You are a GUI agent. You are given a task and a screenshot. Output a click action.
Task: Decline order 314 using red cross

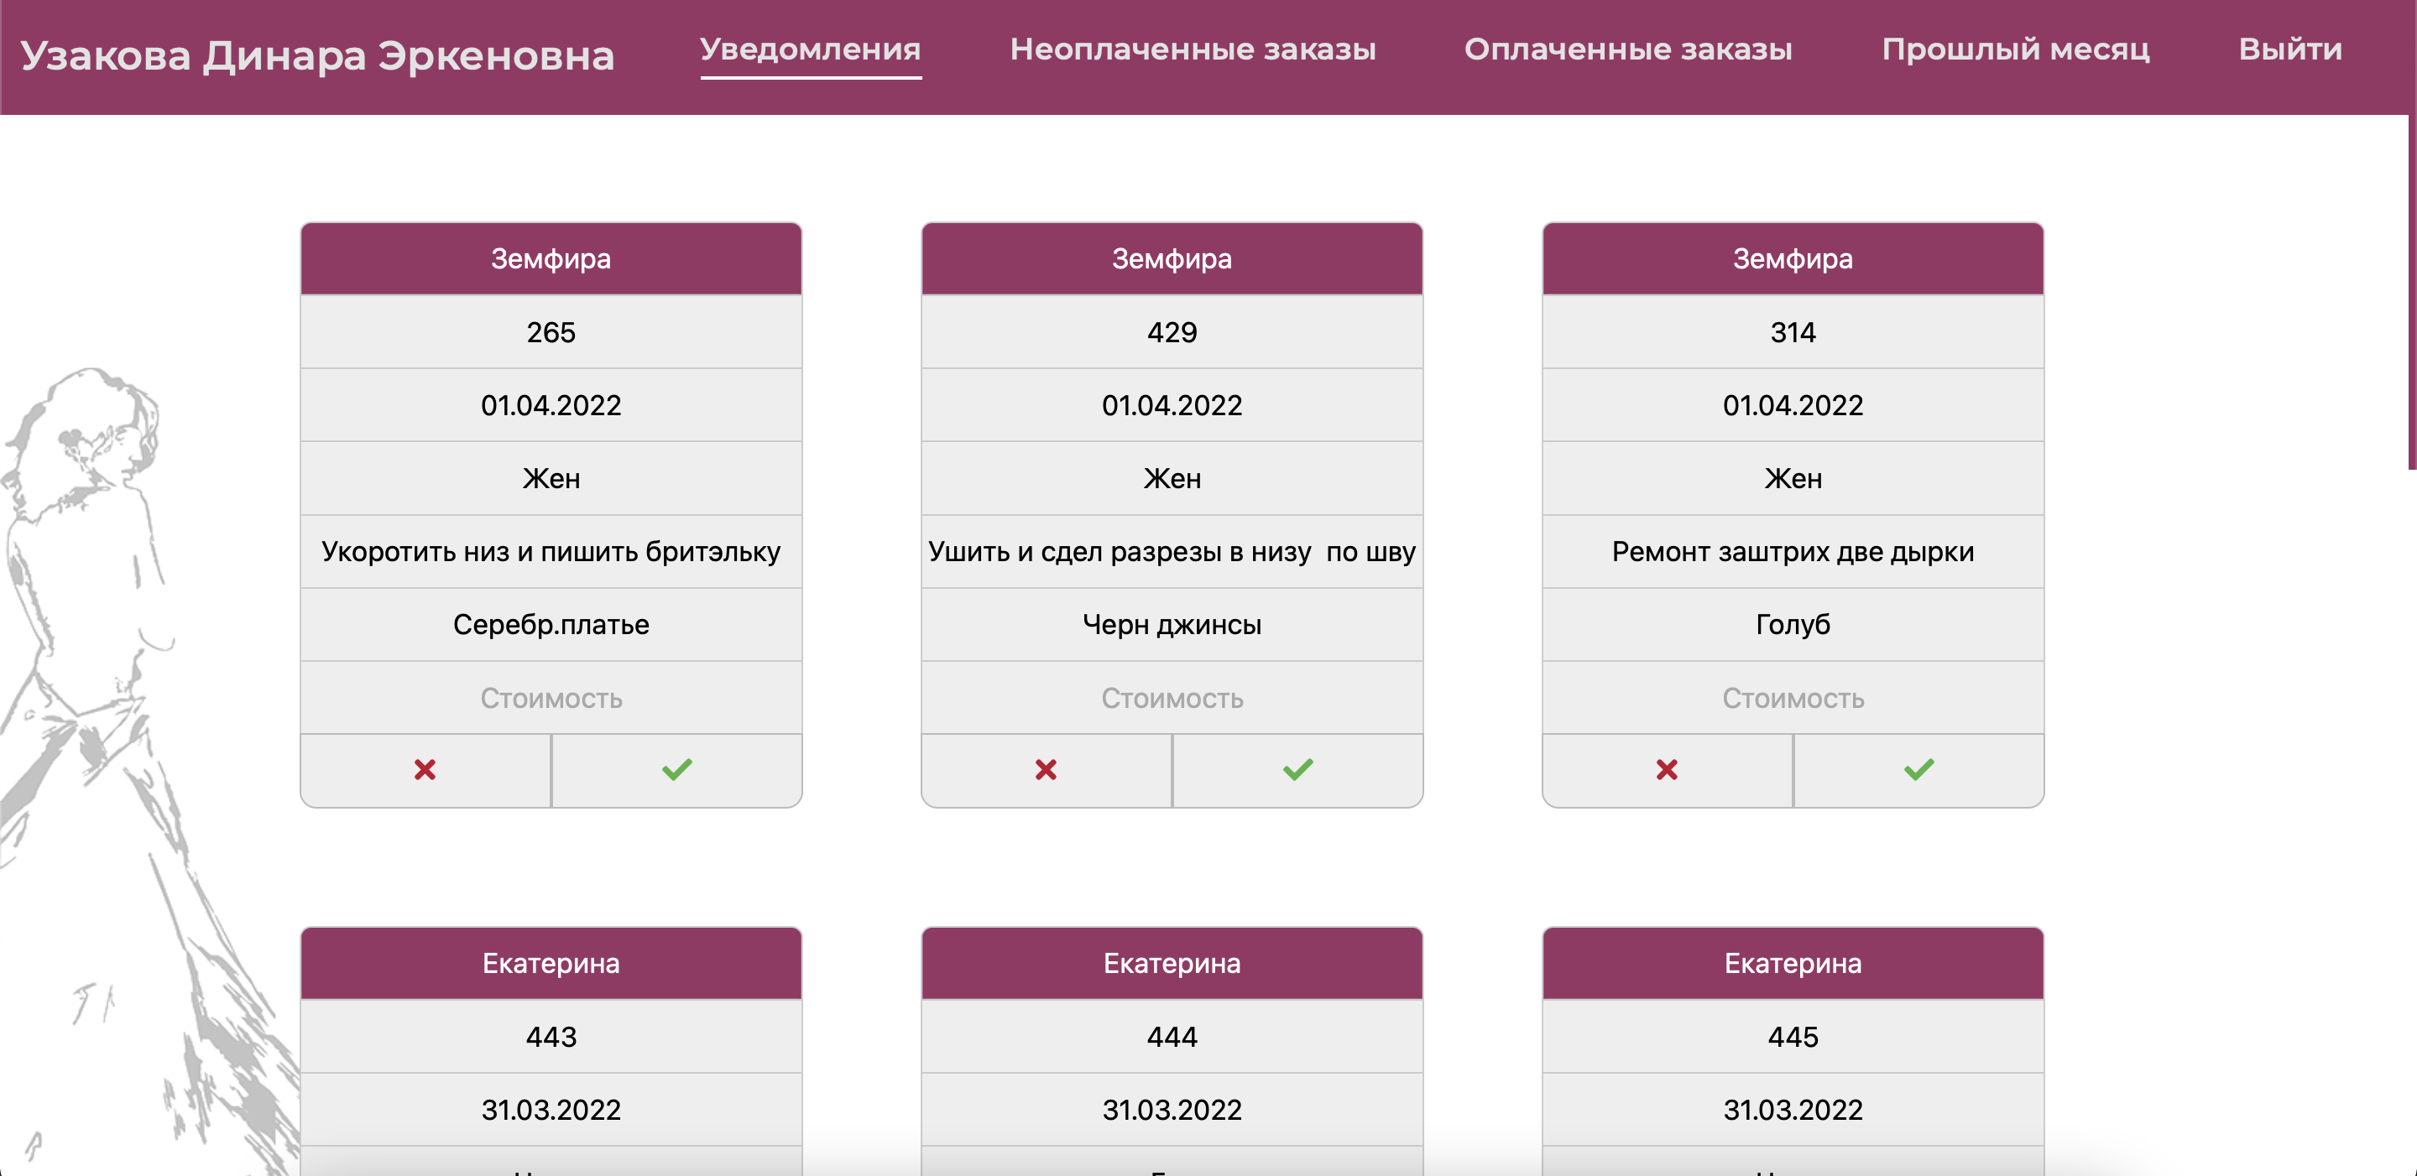click(1668, 770)
